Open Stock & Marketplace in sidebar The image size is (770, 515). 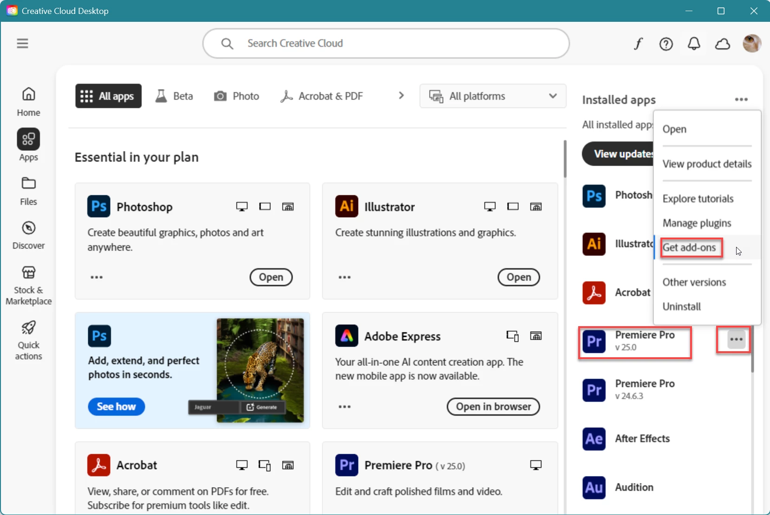pyautogui.click(x=29, y=285)
